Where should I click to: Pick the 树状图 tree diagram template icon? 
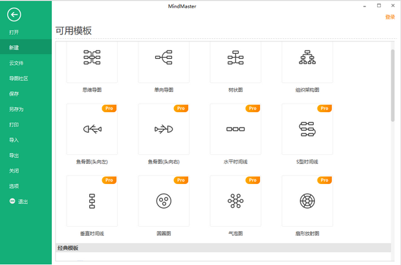click(235, 57)
